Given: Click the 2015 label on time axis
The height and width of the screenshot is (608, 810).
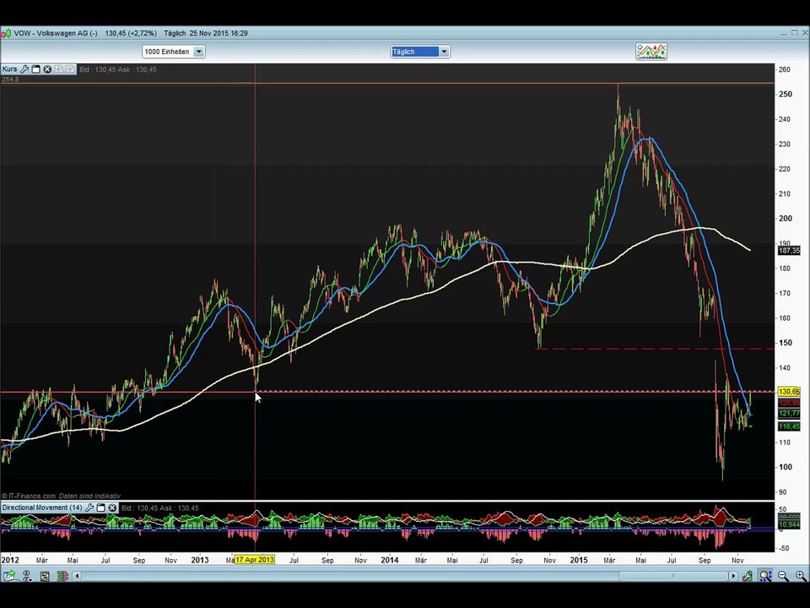Looking at the screenshot, I should 579,561.
